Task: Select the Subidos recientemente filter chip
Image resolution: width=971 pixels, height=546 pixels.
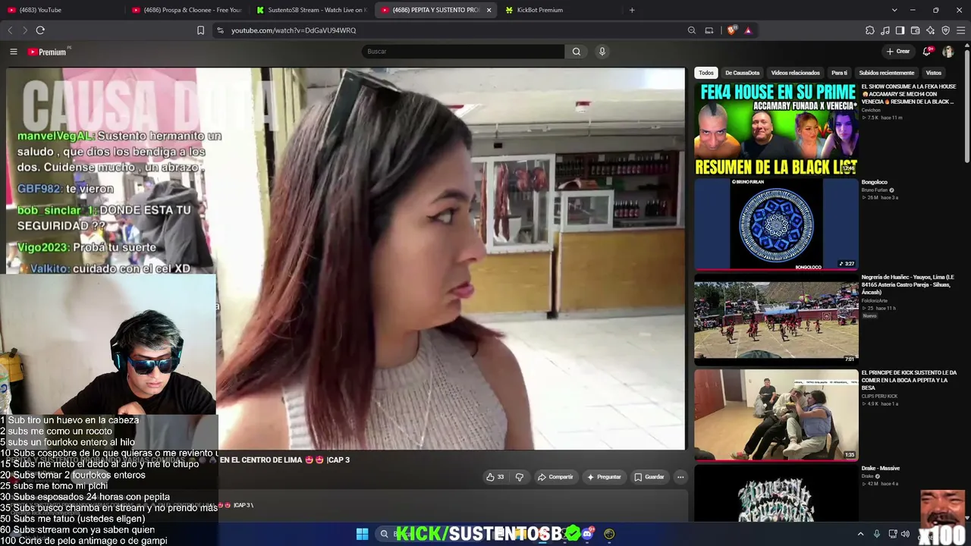Action: tap(886, 73)
